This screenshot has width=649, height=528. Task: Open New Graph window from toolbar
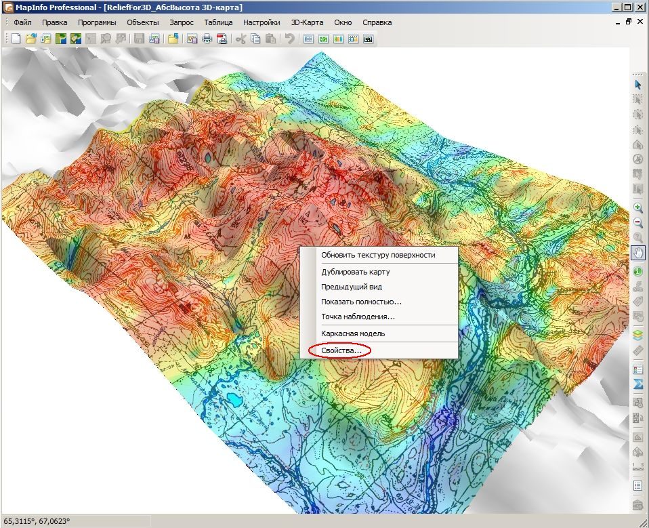click(338, 39)
